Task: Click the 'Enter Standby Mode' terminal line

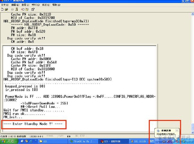Action: click(33, 124)
